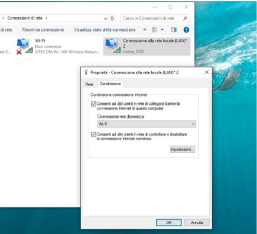The width and height of the screenshot is (257, 234).
Task: Toggle 'Consenti ad altri utenti di collegarsi' checkbox
Action: tap(94, 104)
